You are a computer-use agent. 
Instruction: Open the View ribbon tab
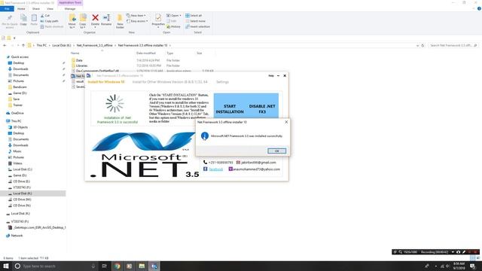[x=50, y=9]
